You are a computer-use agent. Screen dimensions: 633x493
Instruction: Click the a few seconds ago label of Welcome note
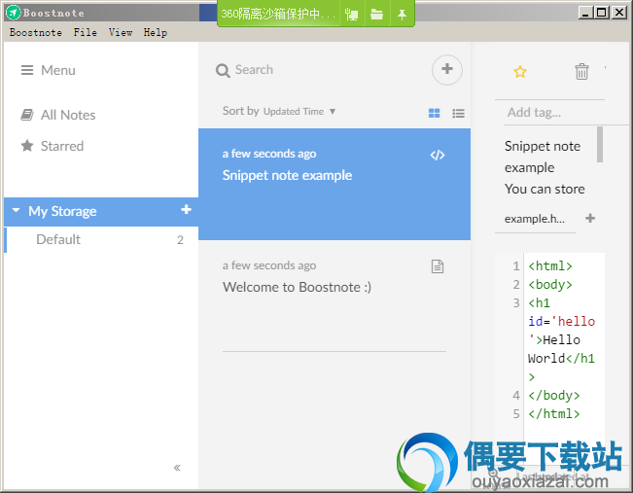pos(269,265)
